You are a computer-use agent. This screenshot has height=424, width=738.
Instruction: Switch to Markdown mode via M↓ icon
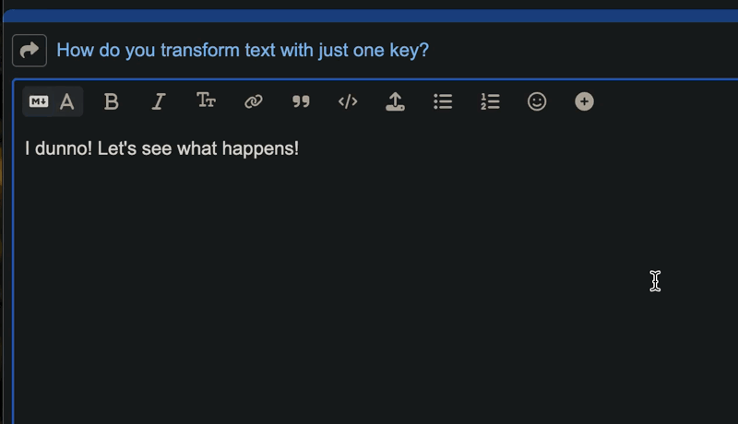coord(39,101)
